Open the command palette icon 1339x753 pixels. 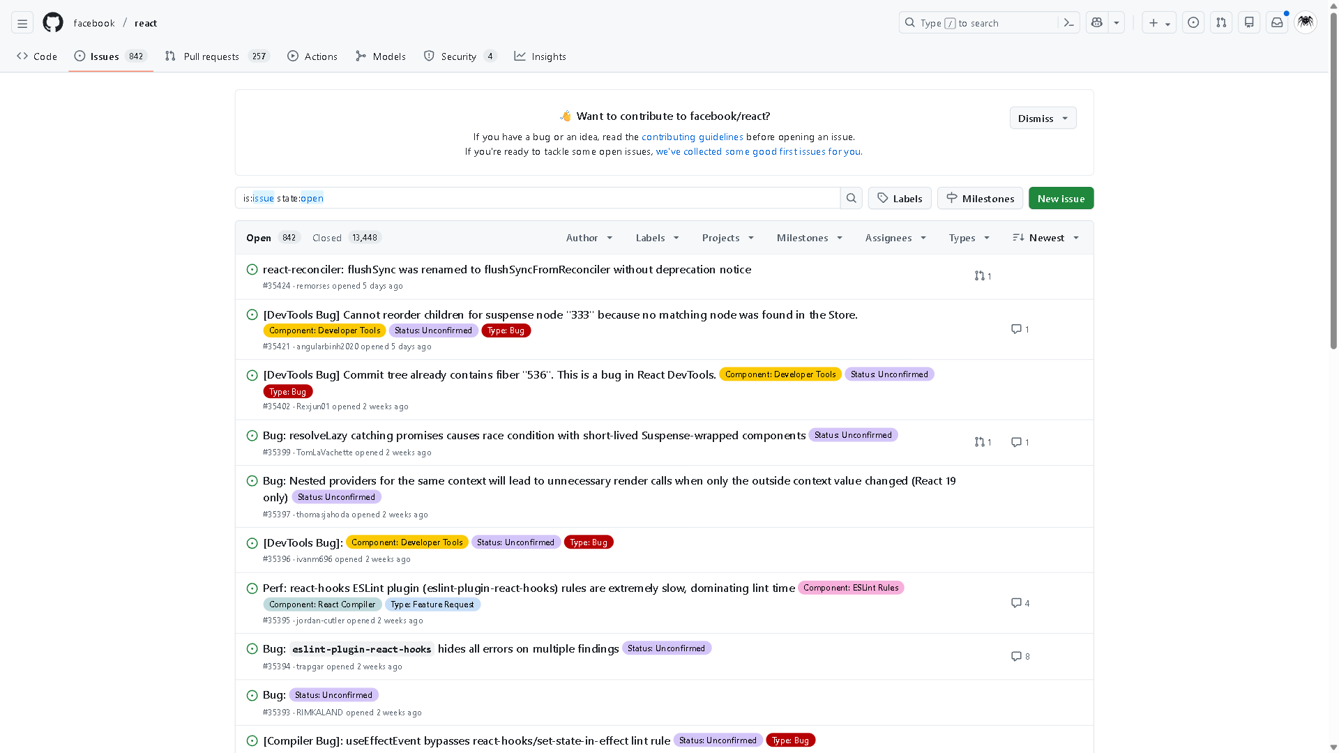pos(1068,23)
